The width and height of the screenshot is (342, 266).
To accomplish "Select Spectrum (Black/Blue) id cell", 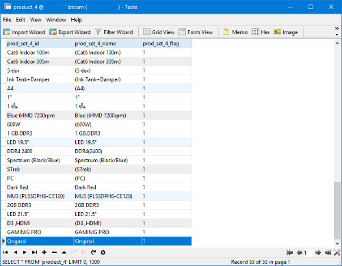I will [40, 160].
